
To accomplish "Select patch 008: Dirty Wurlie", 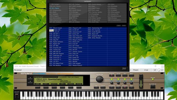I will (x=97, y=38).
